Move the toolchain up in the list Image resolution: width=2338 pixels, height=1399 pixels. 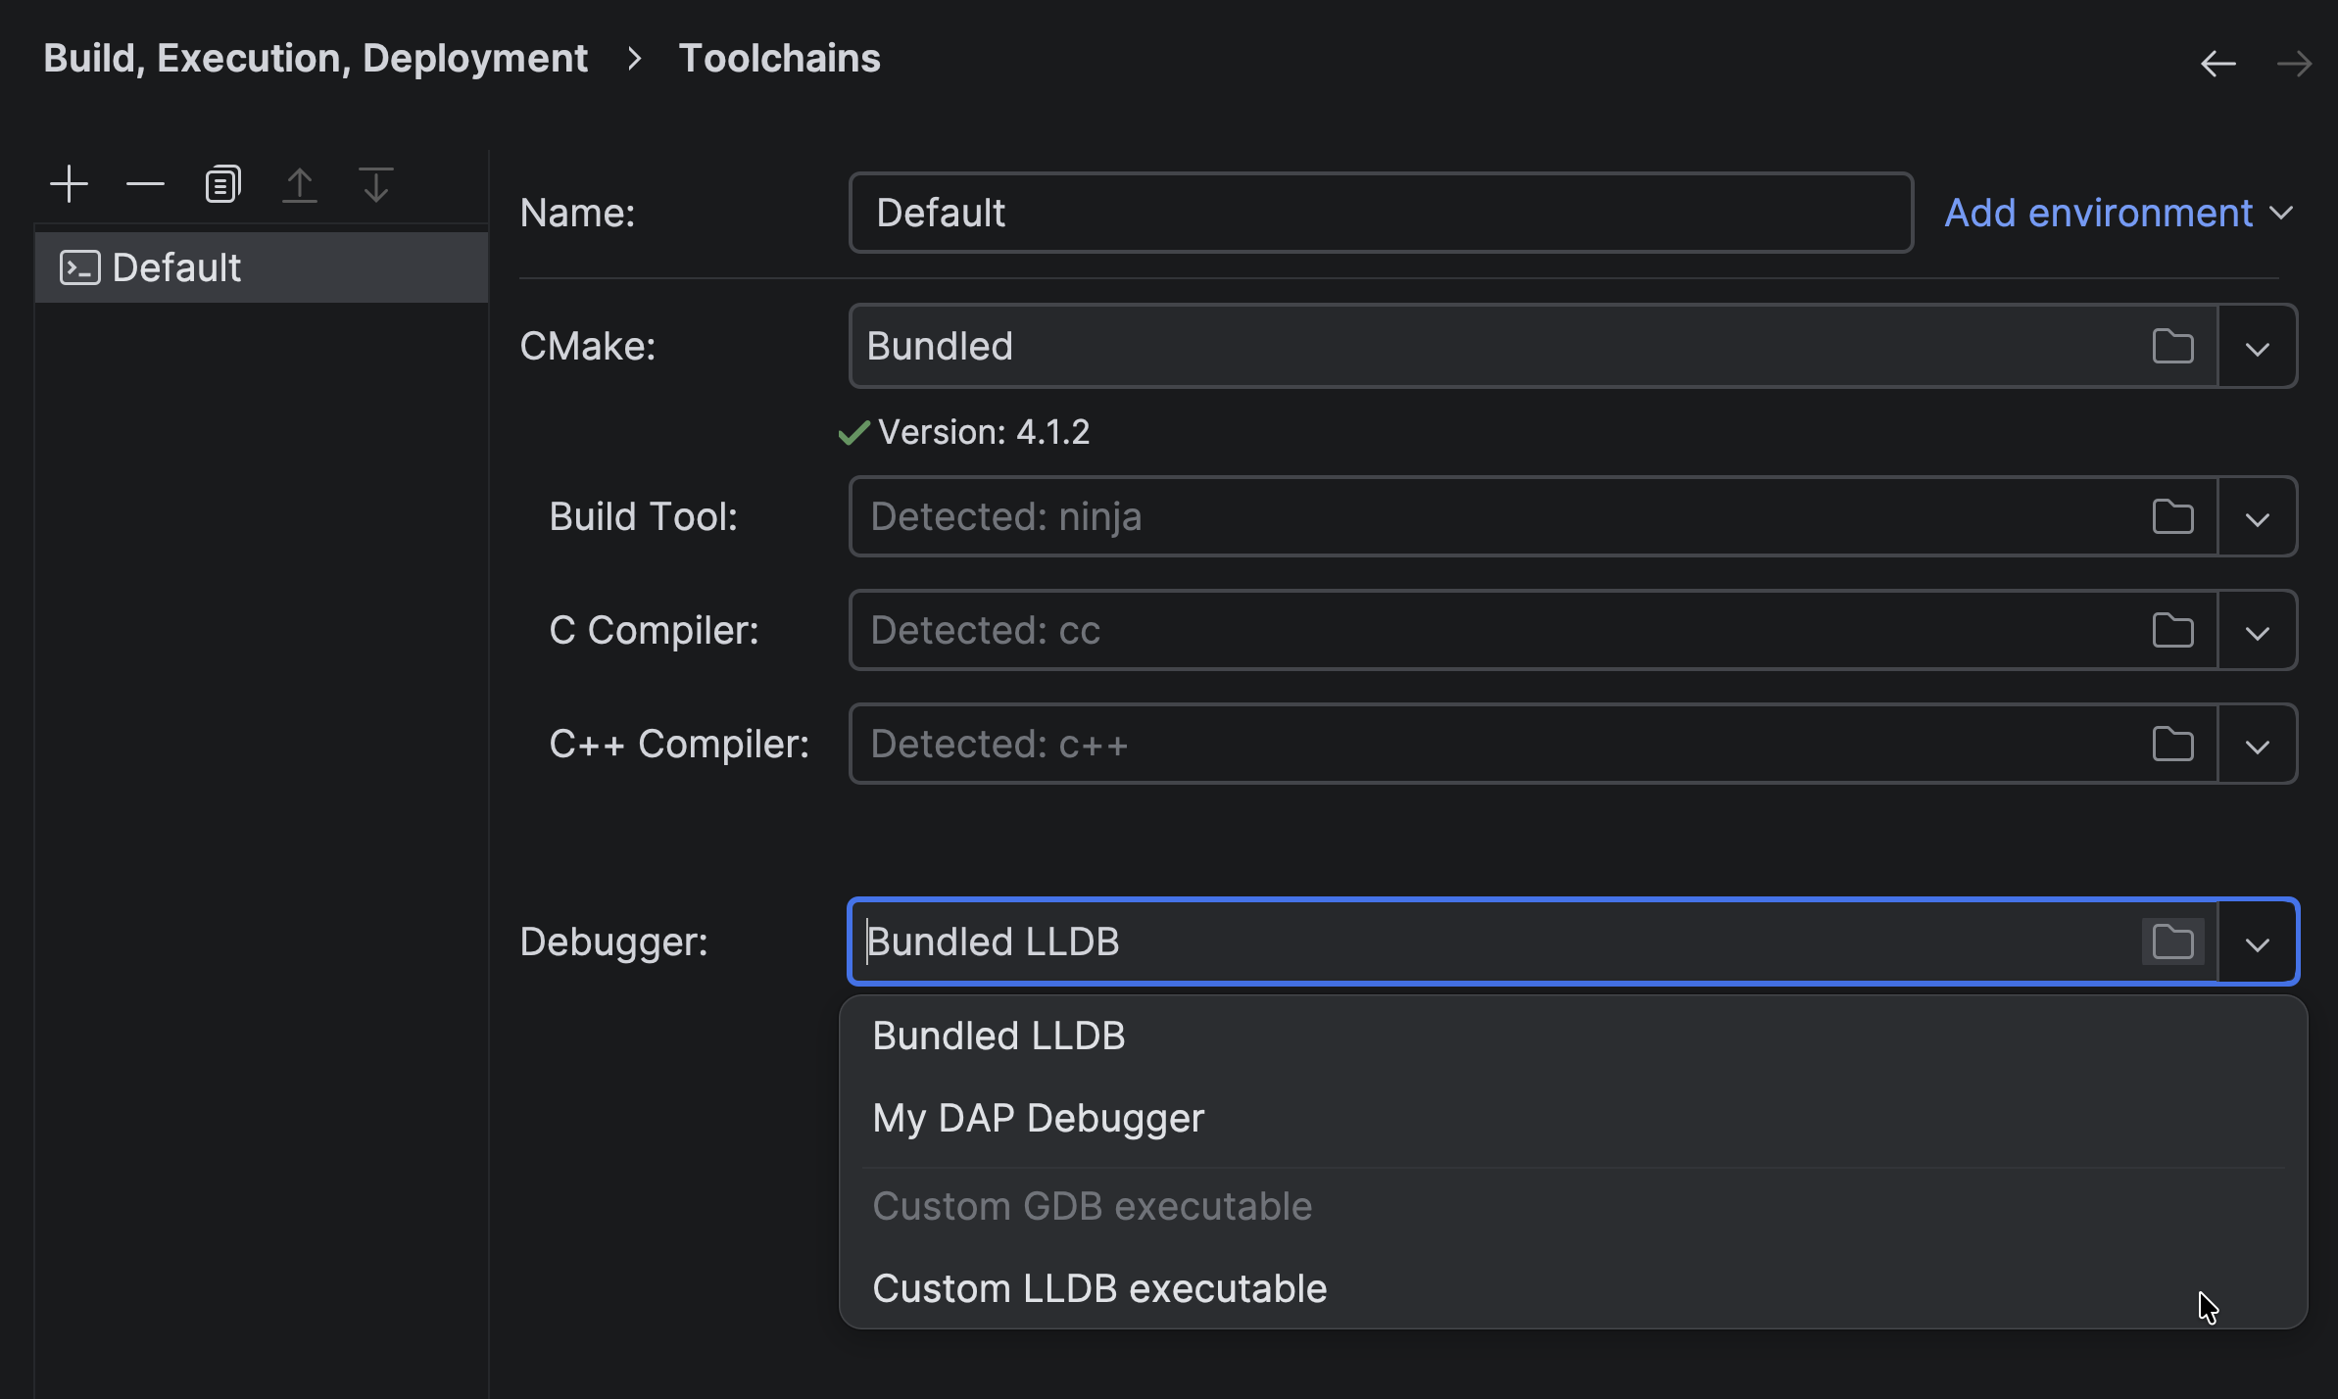pos(300,183)
